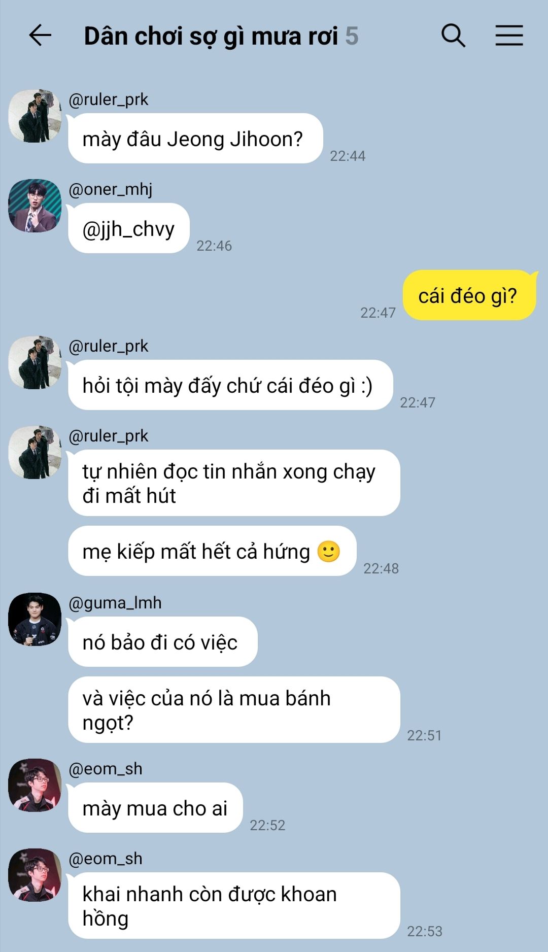This screenshot has width=548, height=952.
Task: Tap last @eom_sh avatar at bottom
Action: click(x=35, y=875)
